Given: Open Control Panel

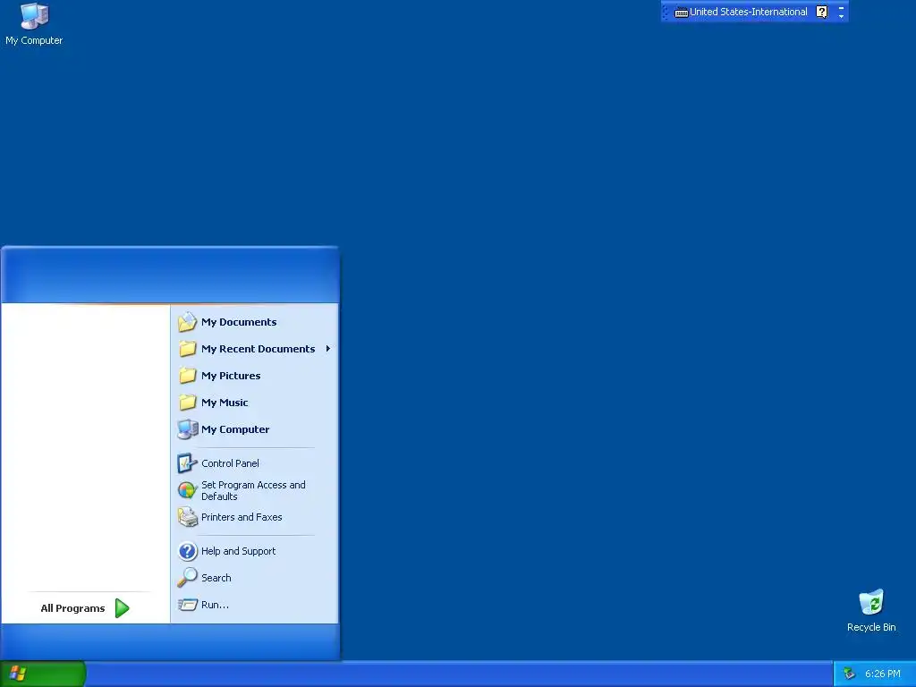Looking at the screenshot, I should [x=255, y=463].
